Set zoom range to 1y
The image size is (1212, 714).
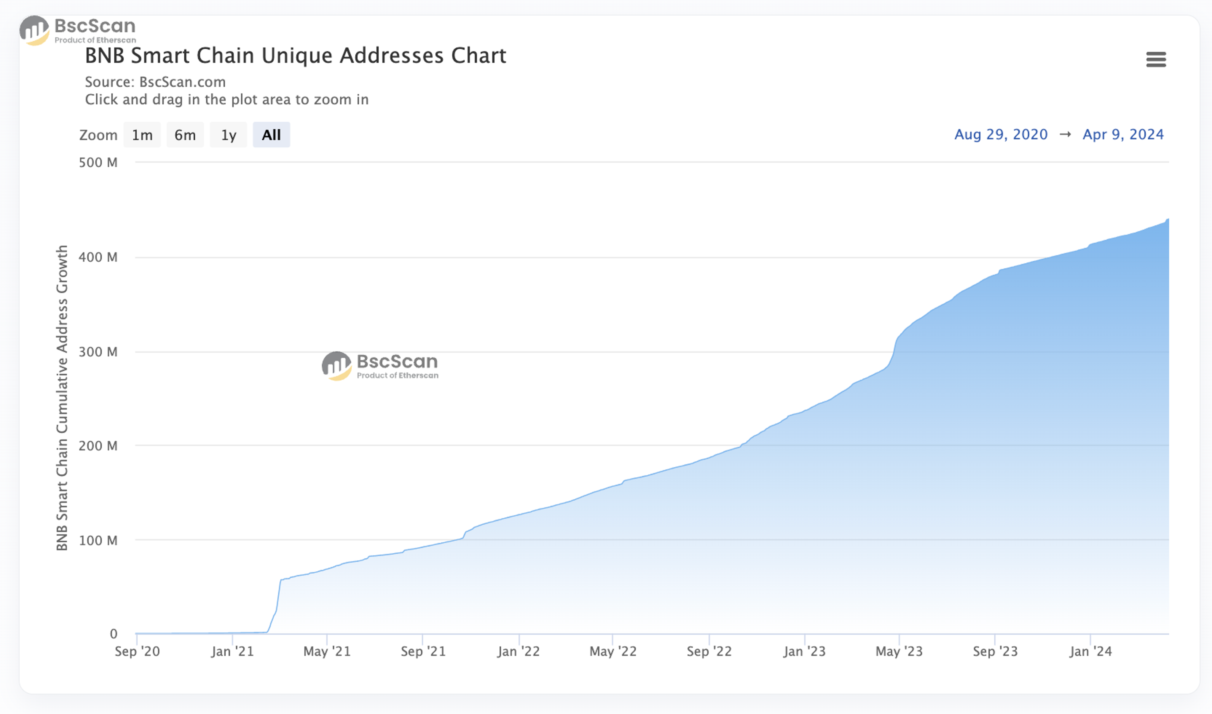point(229,135)
